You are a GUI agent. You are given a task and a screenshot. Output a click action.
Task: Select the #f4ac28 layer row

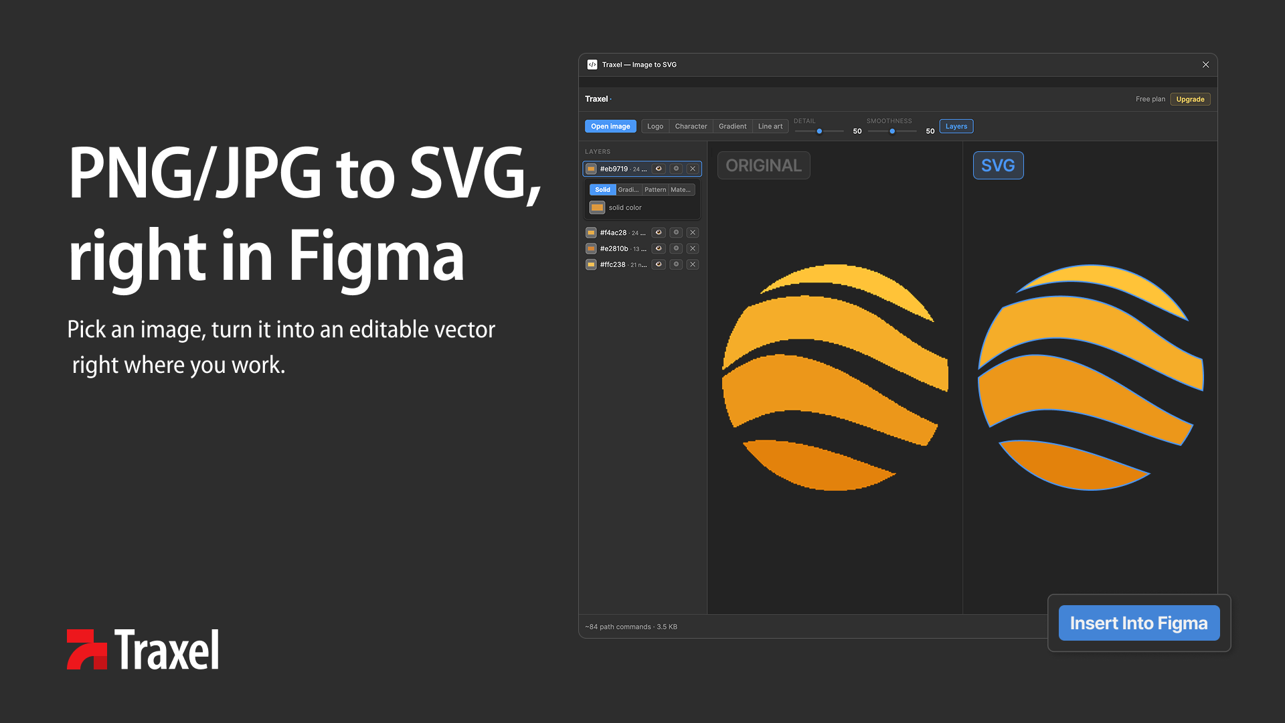pos(642,232)
